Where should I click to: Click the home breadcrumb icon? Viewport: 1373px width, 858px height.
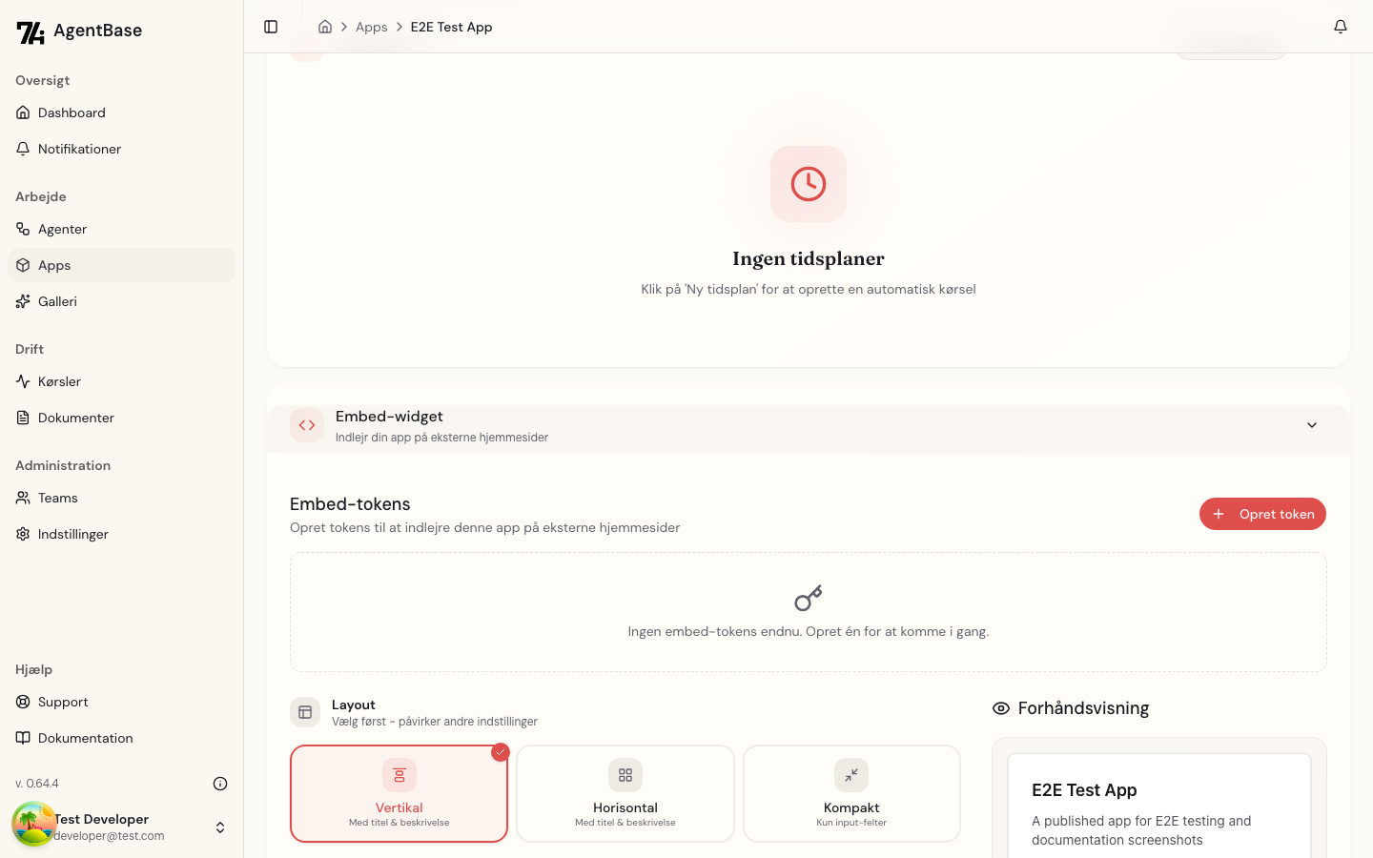pos(325,27)
